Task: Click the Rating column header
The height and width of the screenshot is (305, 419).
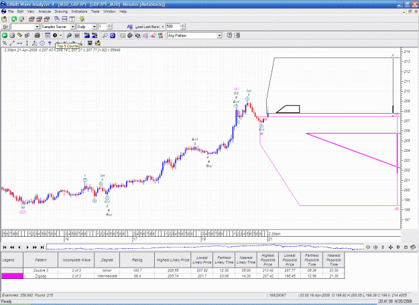Action: point(137,260)
